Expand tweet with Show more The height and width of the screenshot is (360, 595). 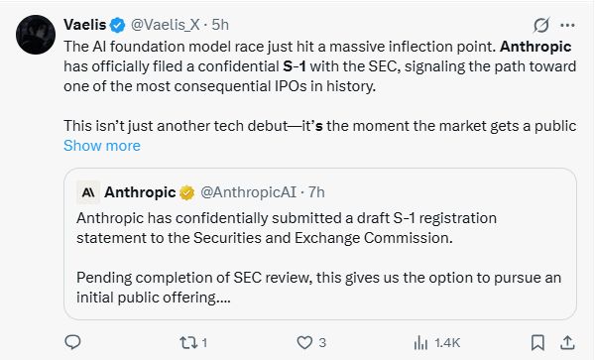pyautogui.click(x=102, y=146)
